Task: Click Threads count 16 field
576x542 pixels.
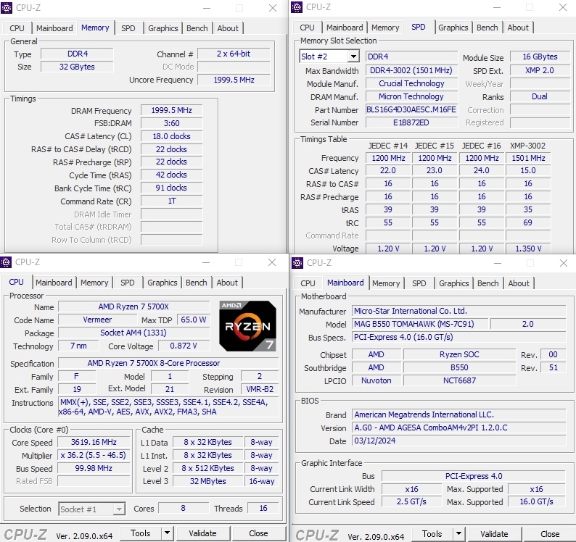Action: [x=263, y=508]
